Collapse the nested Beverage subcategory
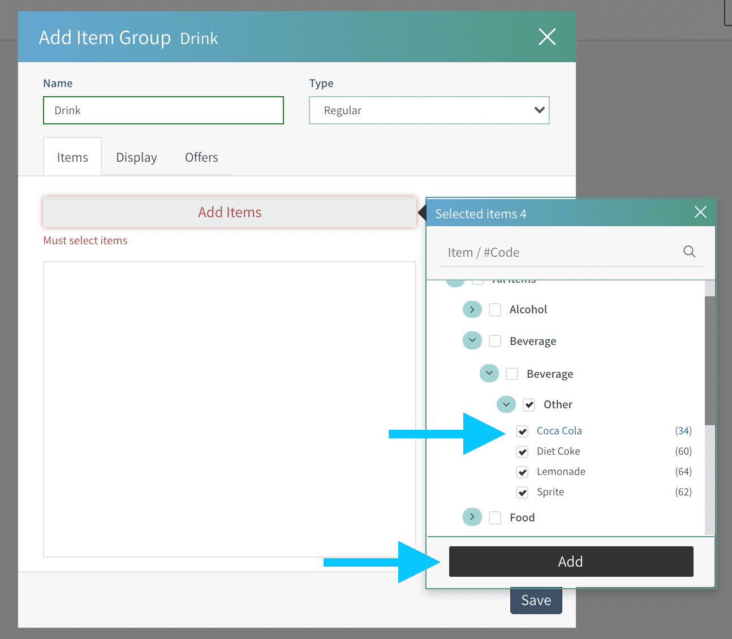Viewport: 732px width, 639px height. [489, 374]
